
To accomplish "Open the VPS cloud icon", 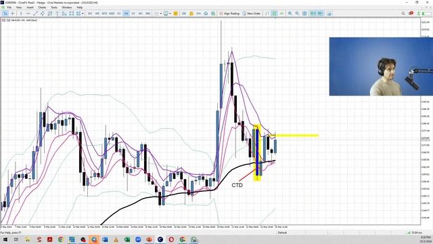I will pyautogui.click(x=206, y=14).
